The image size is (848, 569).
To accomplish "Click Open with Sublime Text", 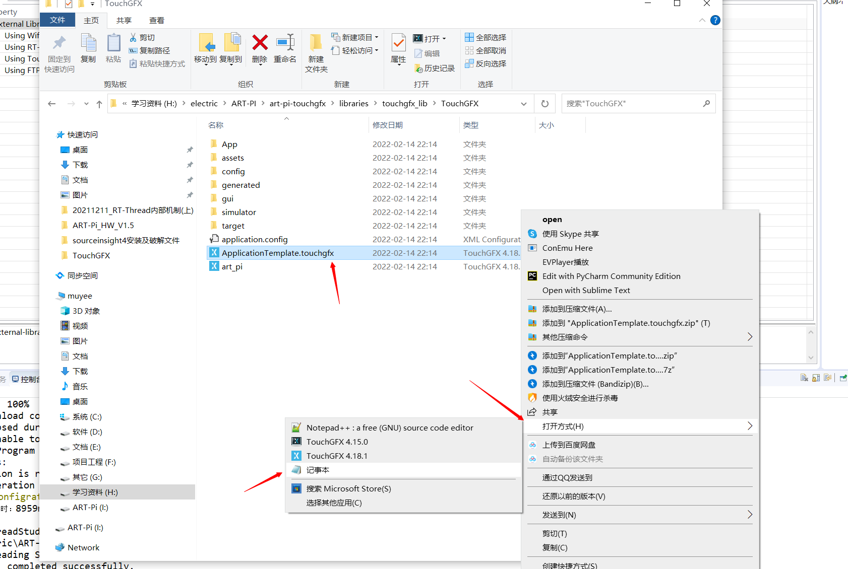I will pyautogui.click(x=640, y=291).
